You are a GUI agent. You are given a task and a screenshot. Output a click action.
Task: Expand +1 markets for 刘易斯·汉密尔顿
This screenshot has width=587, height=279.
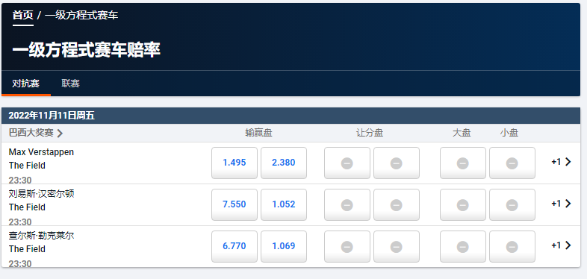pos(561,204)
